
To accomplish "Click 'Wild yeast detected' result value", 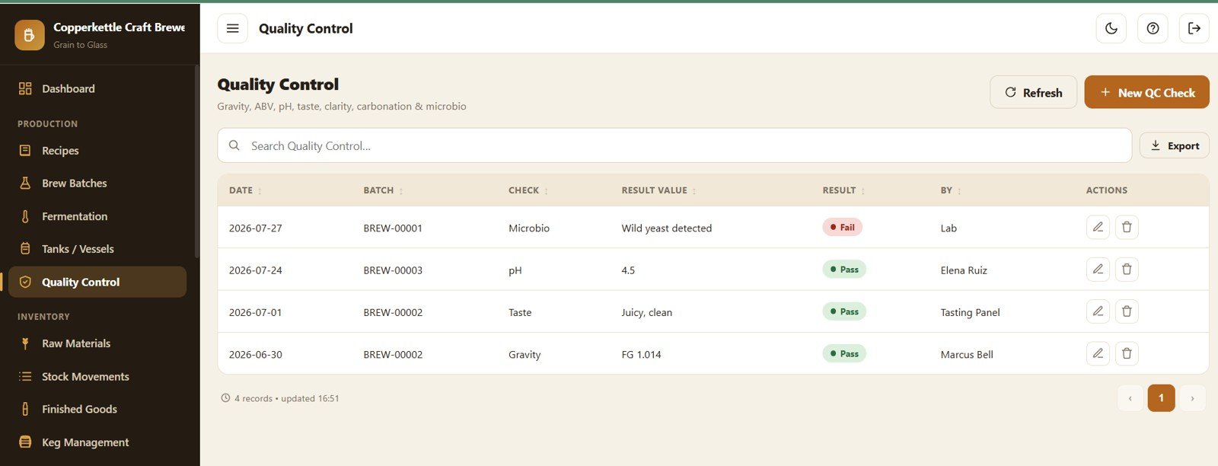I will pyautogui.click(x=667, y=228).
